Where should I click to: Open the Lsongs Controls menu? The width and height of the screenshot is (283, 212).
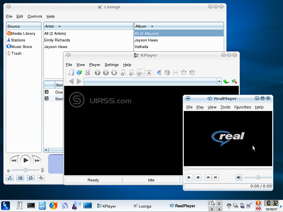pos(35,16)
